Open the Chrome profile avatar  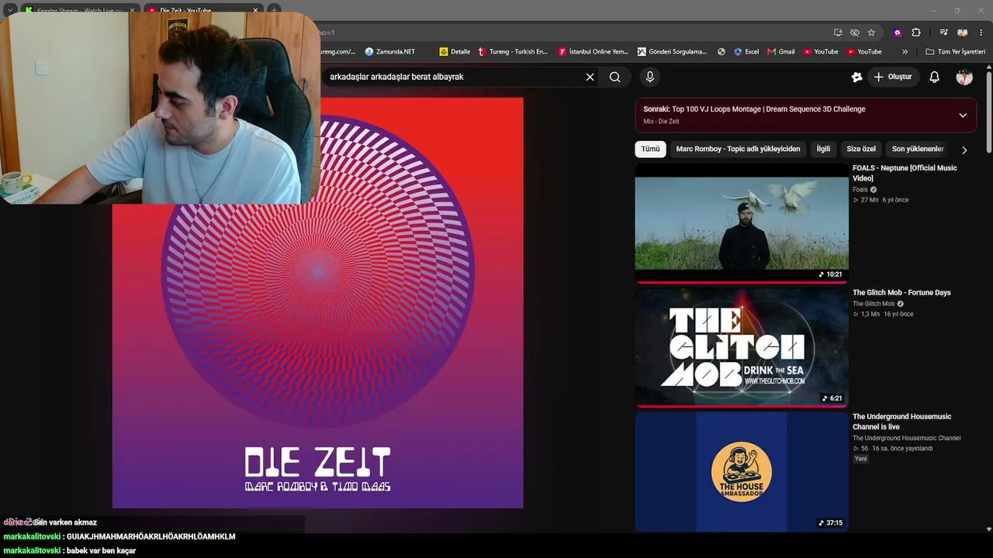(963, 33)
